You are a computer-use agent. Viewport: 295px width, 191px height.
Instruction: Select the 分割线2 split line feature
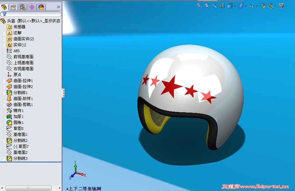pyautogui.click(x=17, y=141)
